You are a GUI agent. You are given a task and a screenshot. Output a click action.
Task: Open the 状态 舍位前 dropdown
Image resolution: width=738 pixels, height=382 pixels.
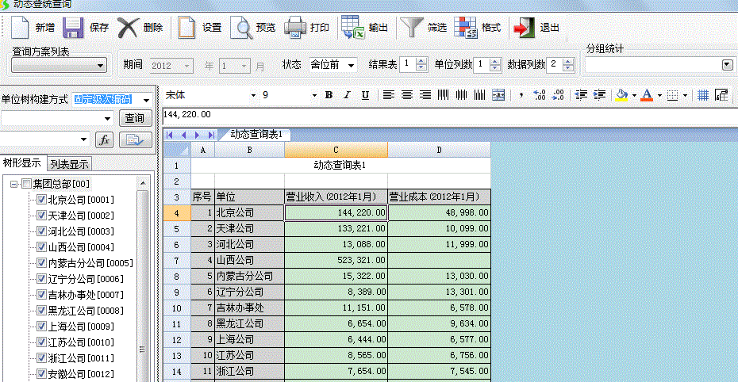[351, 65]
